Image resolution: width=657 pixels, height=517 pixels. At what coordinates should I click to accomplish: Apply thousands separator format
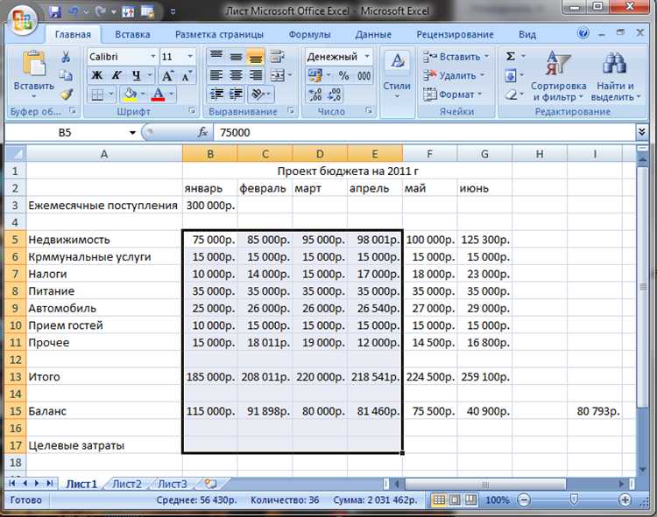[x=364, y=76]
